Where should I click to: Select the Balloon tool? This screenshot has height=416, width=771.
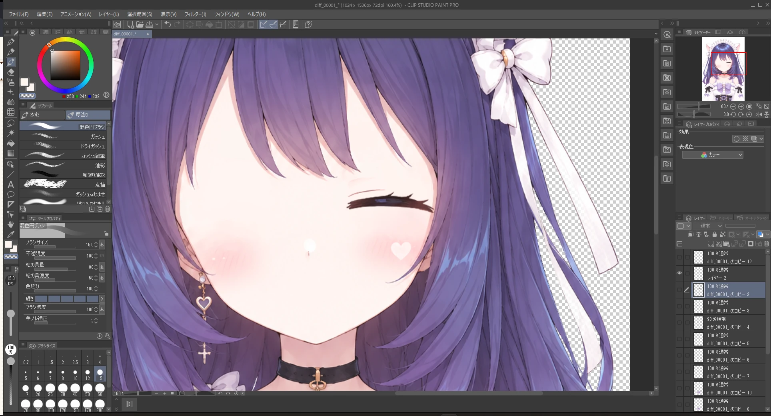tap(11, 194)
